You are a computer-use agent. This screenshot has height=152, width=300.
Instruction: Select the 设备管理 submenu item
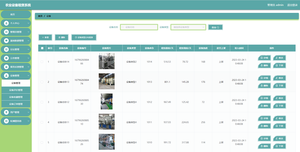pyautogui.click(x=16, y=83)
